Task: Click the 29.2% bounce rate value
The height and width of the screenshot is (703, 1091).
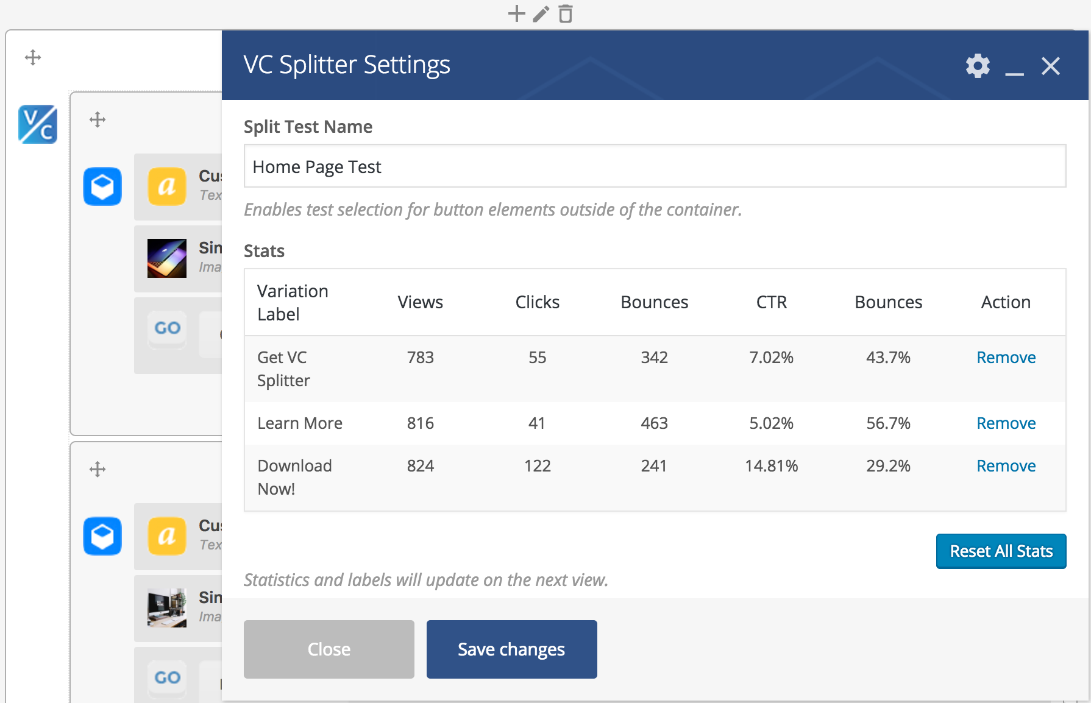Action: (x=889, y=466)
